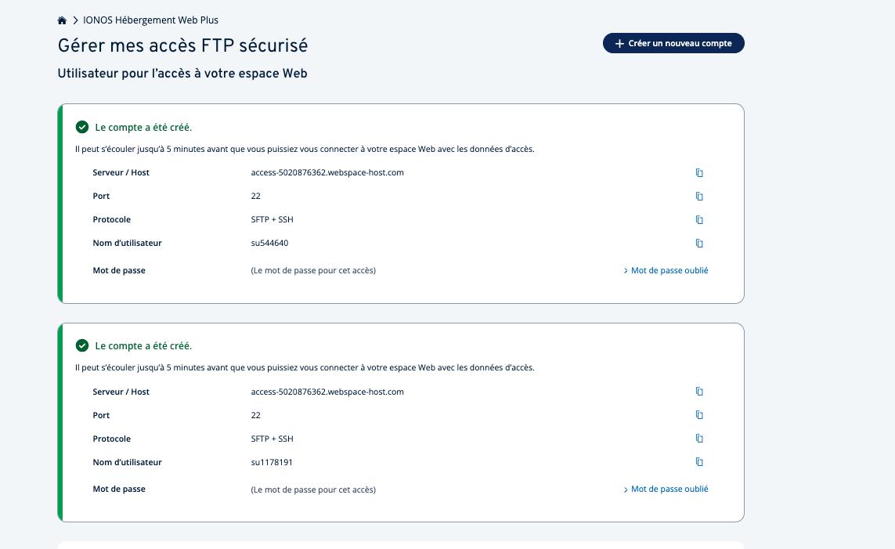Click SFTP + SSH value in su544640 card
Viewport: 895px width, 549px height.
[x=272, y=220]
